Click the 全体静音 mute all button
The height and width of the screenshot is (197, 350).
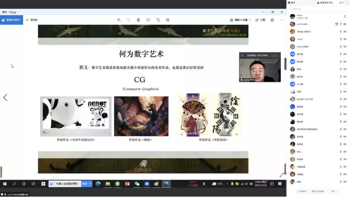(302, 192)
